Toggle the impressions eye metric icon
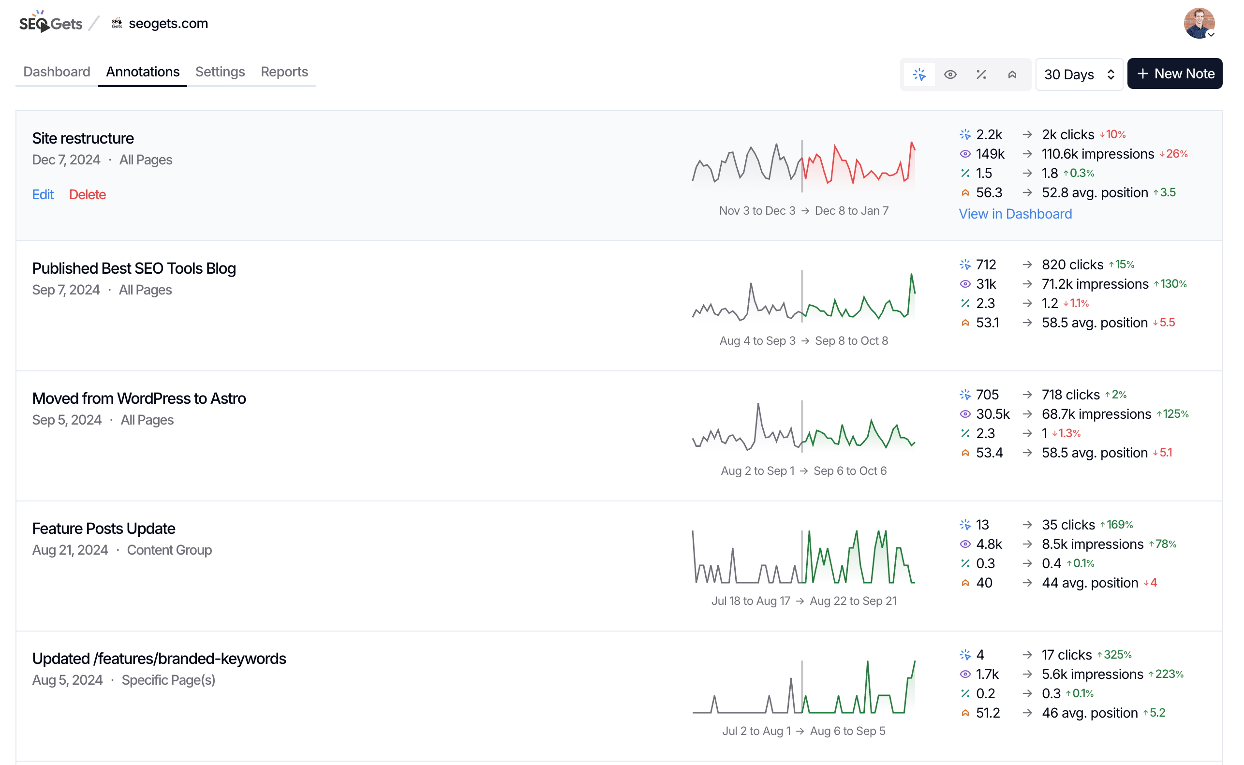Viewport: 1244px width, 765px height. 950,74
